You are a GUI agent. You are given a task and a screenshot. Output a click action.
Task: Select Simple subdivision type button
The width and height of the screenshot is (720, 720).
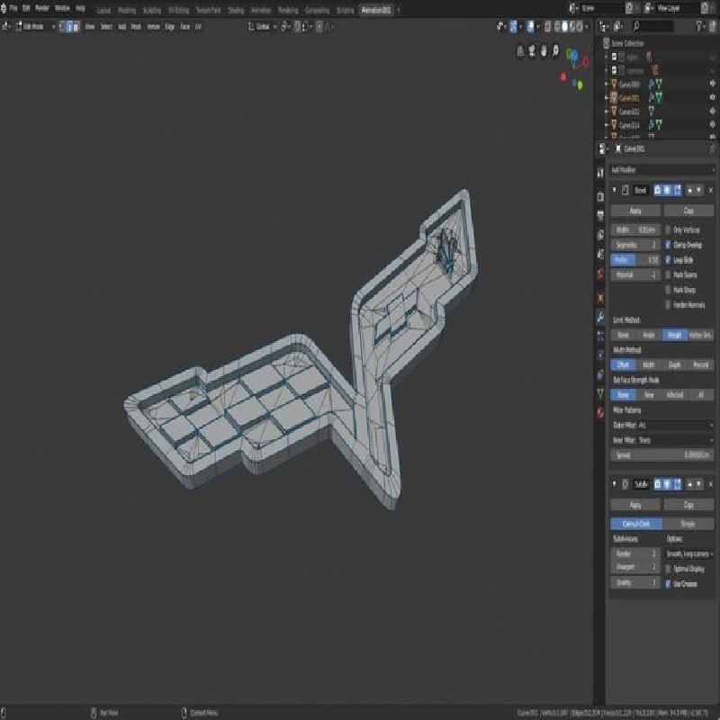688,524
